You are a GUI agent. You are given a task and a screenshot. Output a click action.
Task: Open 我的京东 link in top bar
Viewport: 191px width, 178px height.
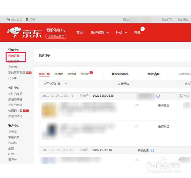click(183, 20)
